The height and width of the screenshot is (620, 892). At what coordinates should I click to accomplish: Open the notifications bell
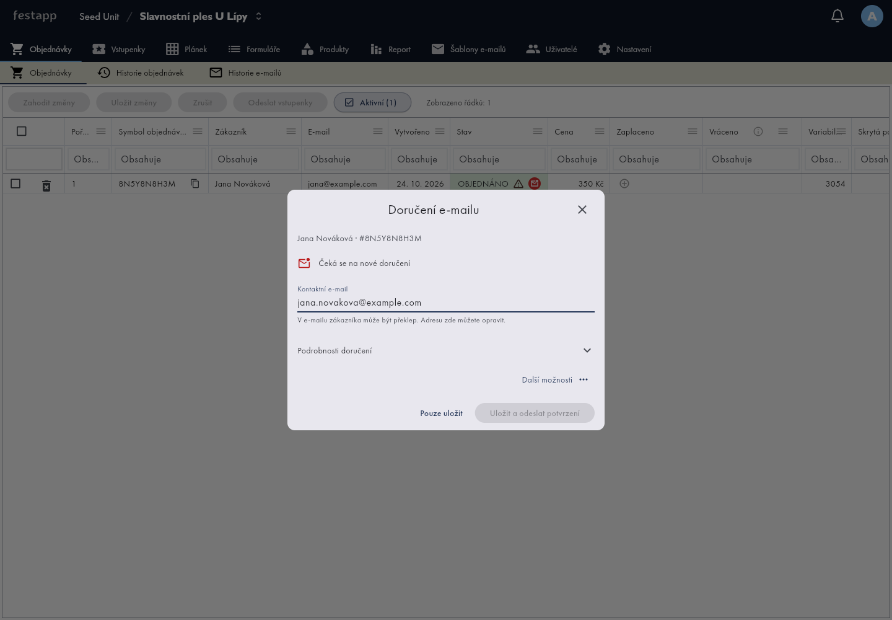(837, 16)
